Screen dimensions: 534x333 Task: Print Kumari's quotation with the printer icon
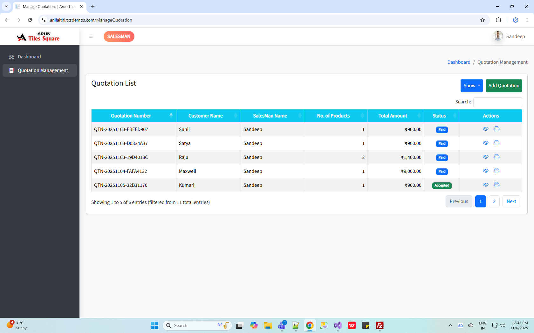tap(496, 185)
